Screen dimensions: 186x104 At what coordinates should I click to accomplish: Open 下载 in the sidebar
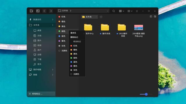coord(37,59)
